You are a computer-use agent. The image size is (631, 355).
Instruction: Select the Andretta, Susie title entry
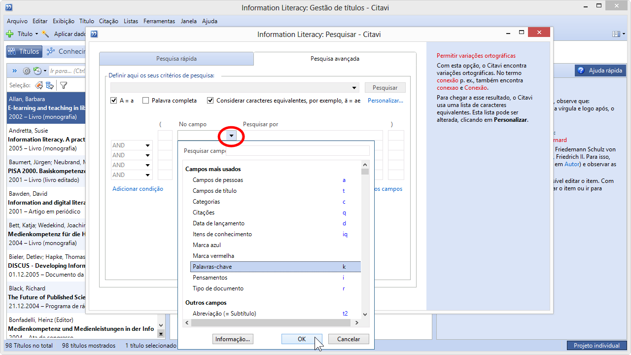click(46, 140)
